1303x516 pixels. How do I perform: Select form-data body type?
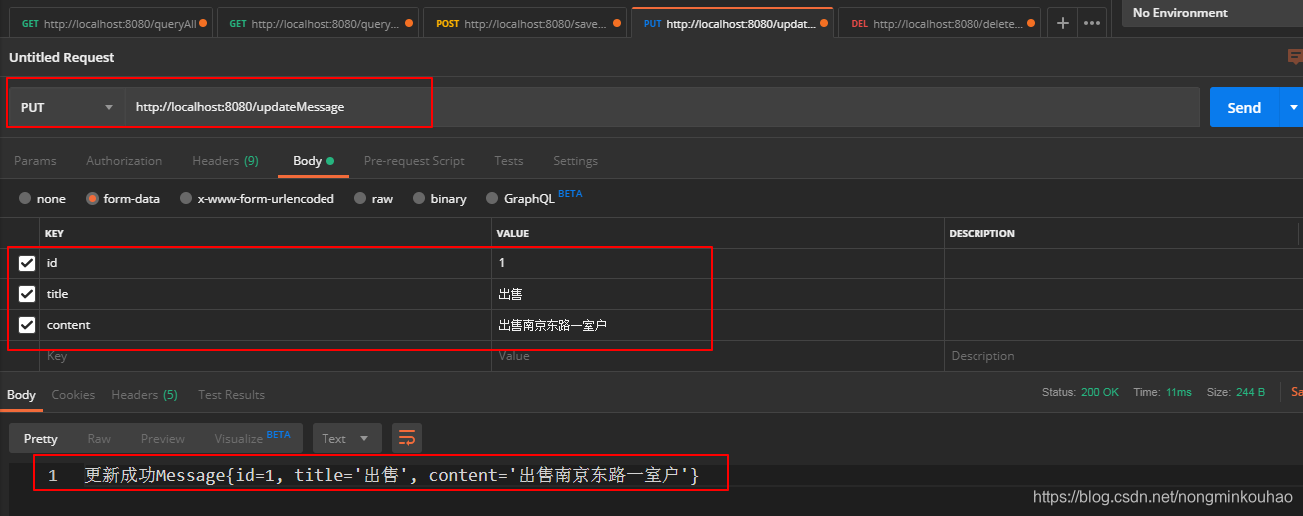point(123,199)
